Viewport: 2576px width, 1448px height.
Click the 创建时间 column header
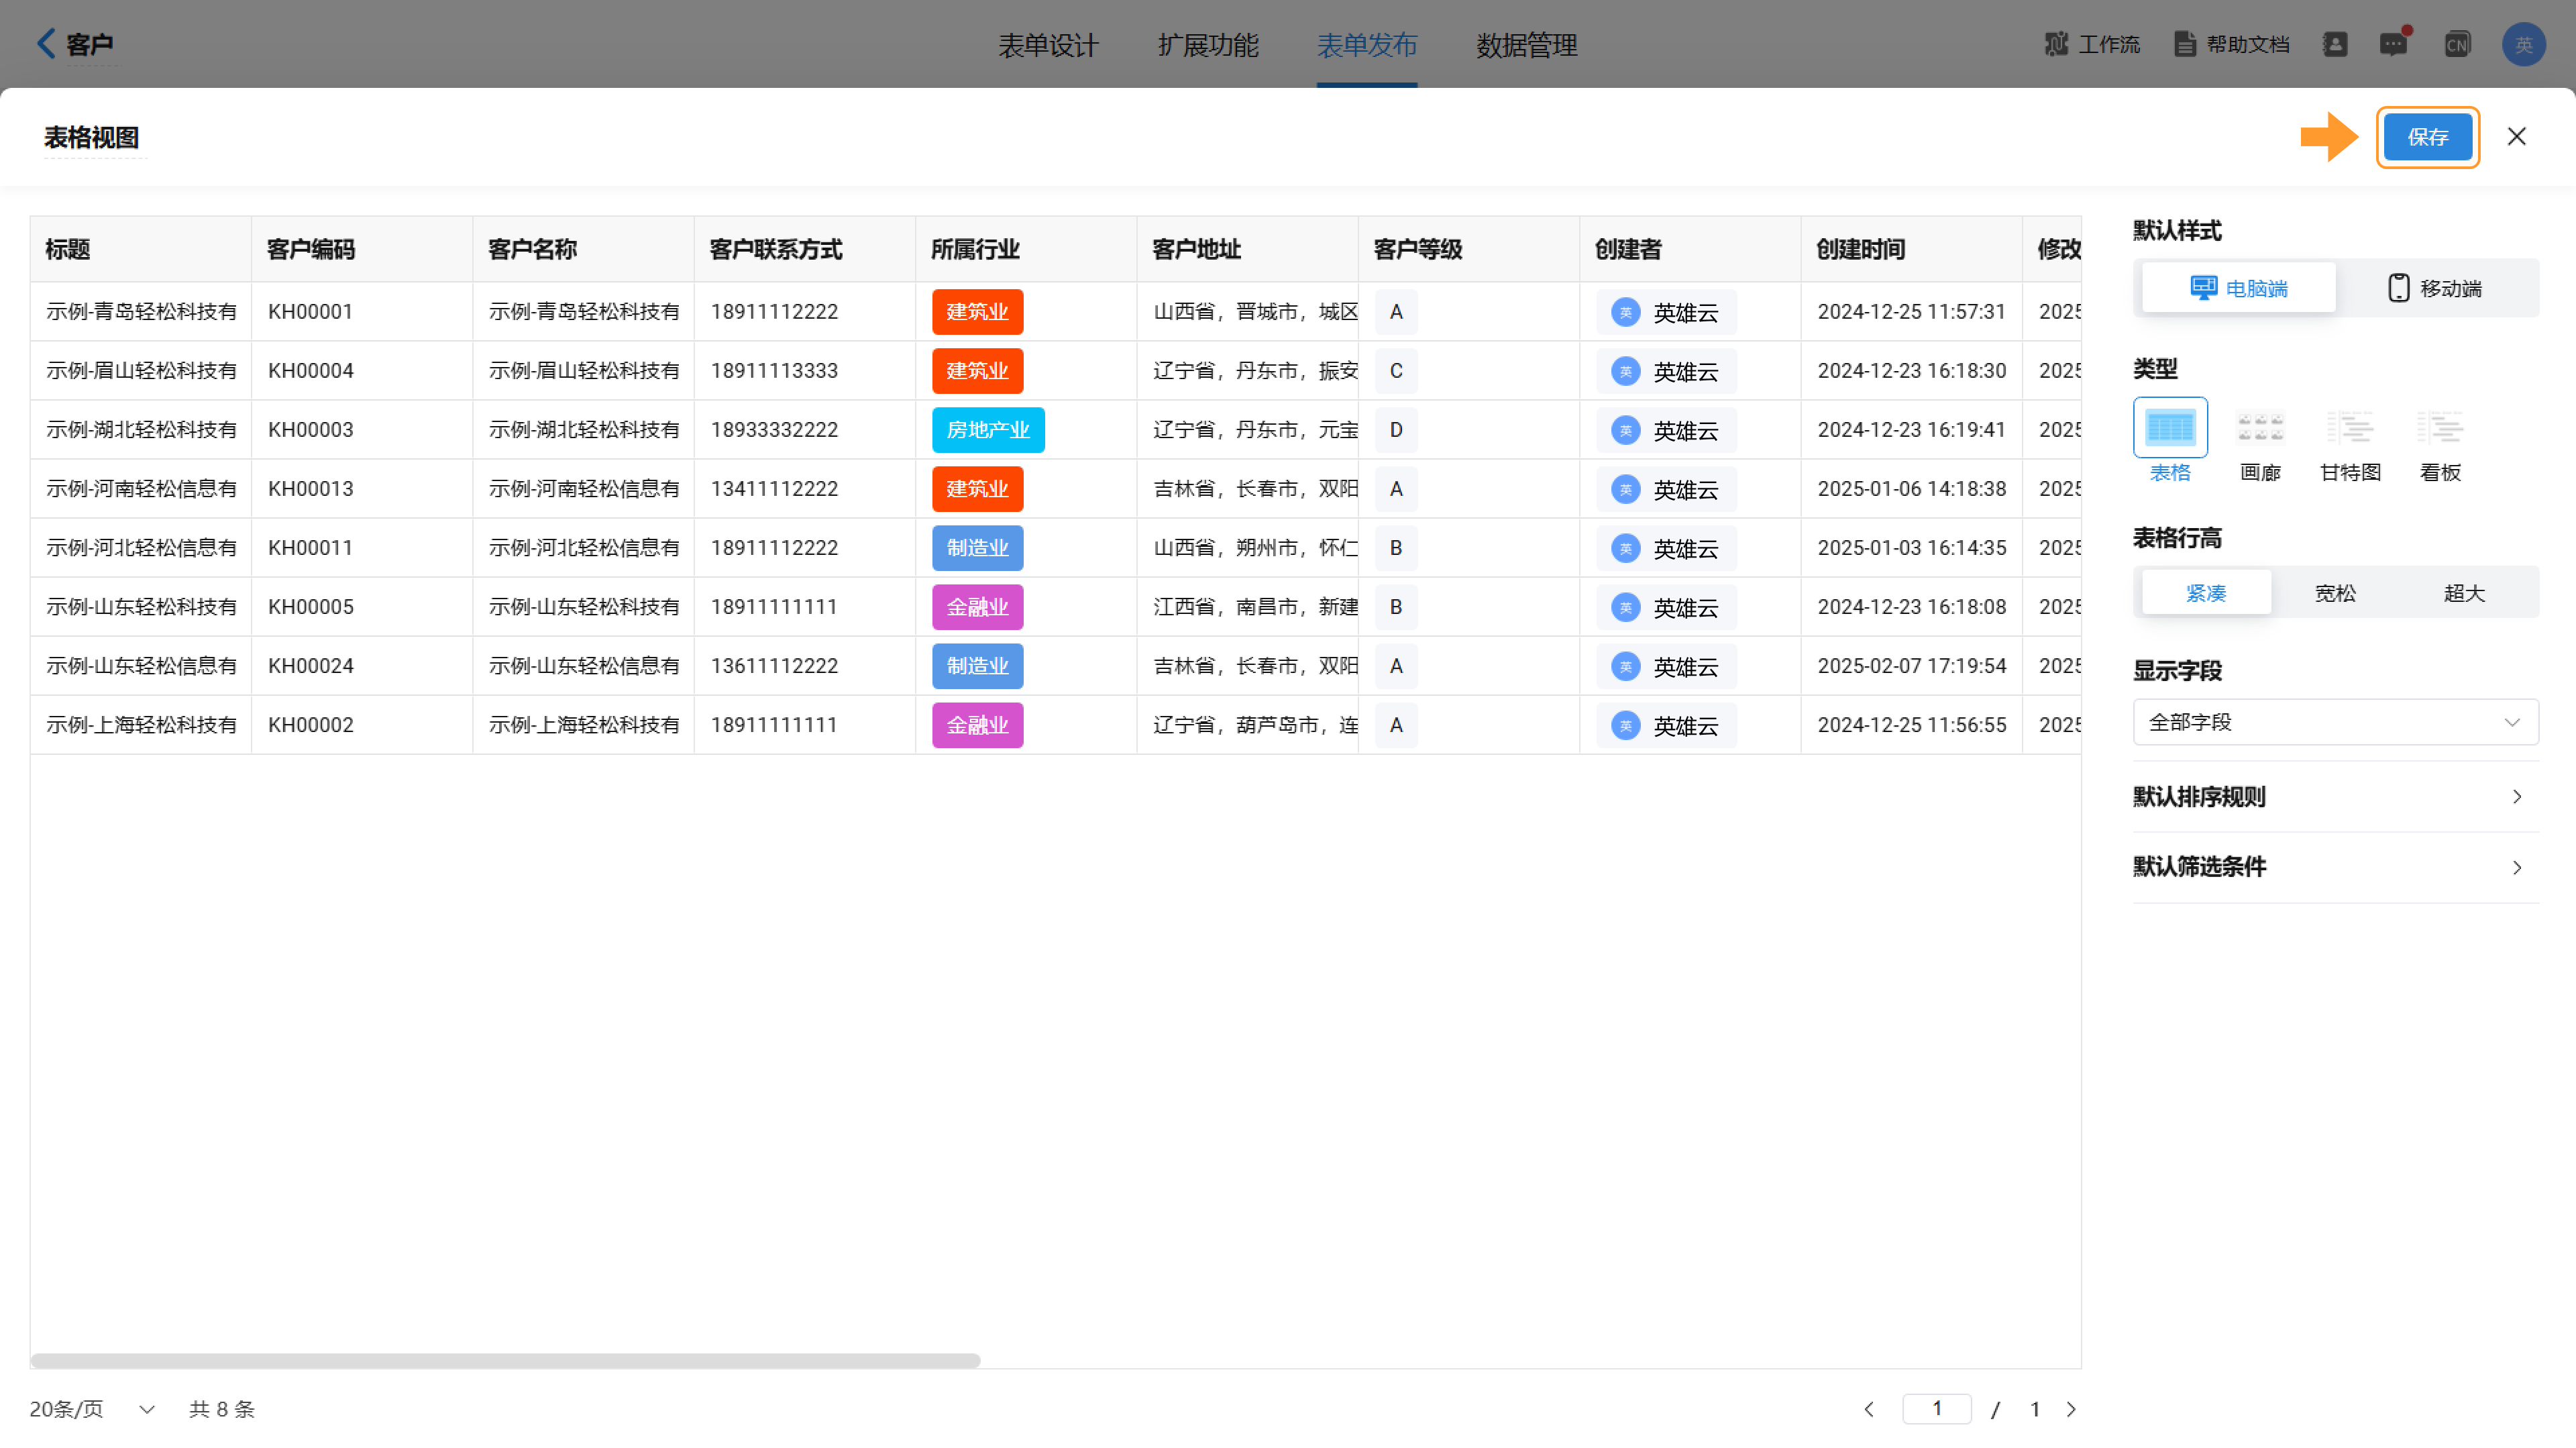point(1911,249)
